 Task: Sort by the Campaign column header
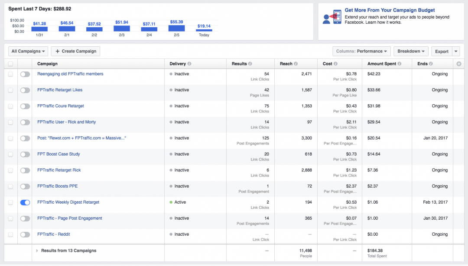(x=48, y=64)
